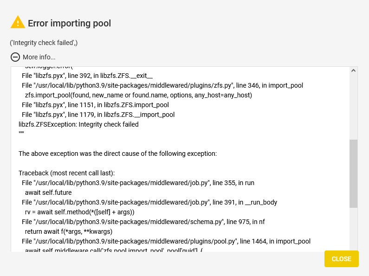Click line mentioning pool.py line 1464
369x276 pixels.
click(166, 241)
